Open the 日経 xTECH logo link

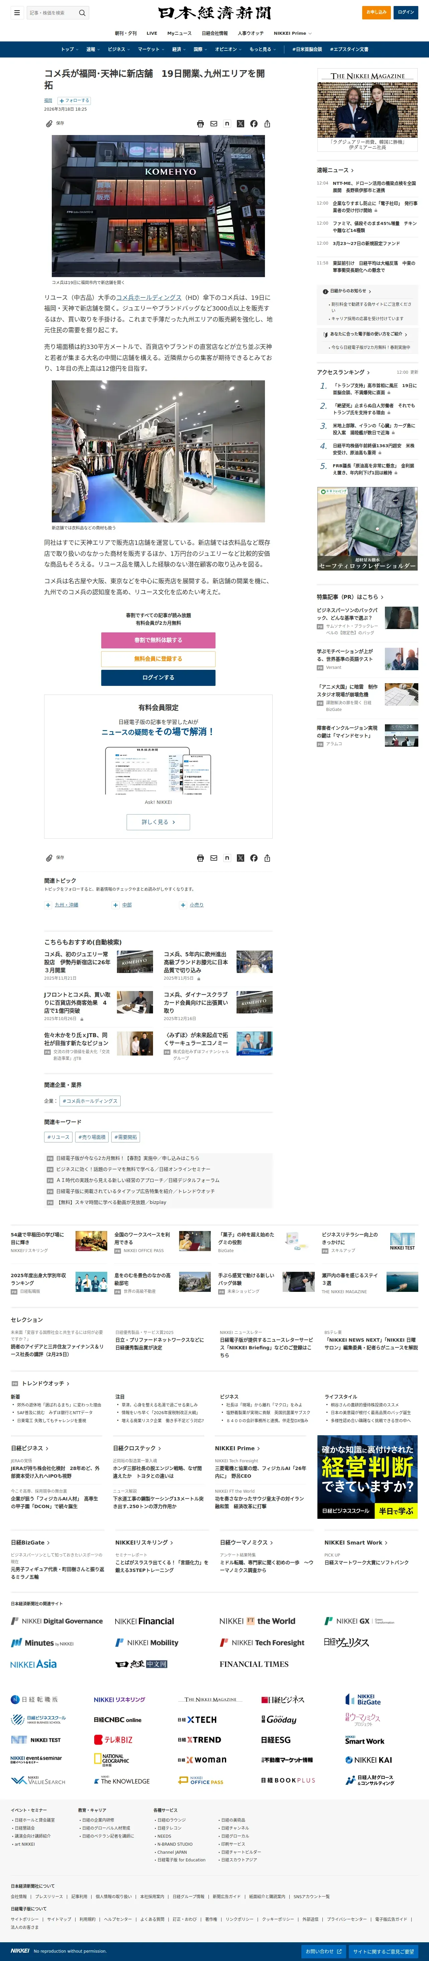coord(197,1720)
